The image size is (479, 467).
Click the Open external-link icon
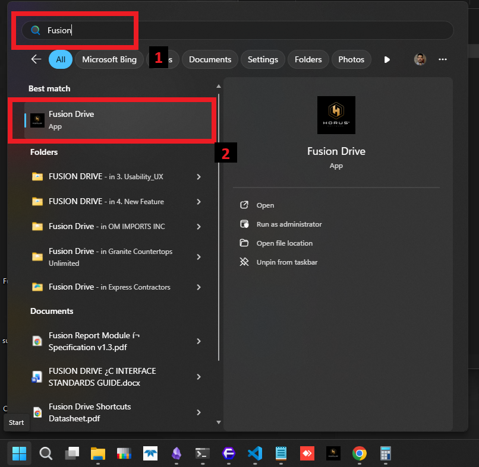[x=244, y=205]
